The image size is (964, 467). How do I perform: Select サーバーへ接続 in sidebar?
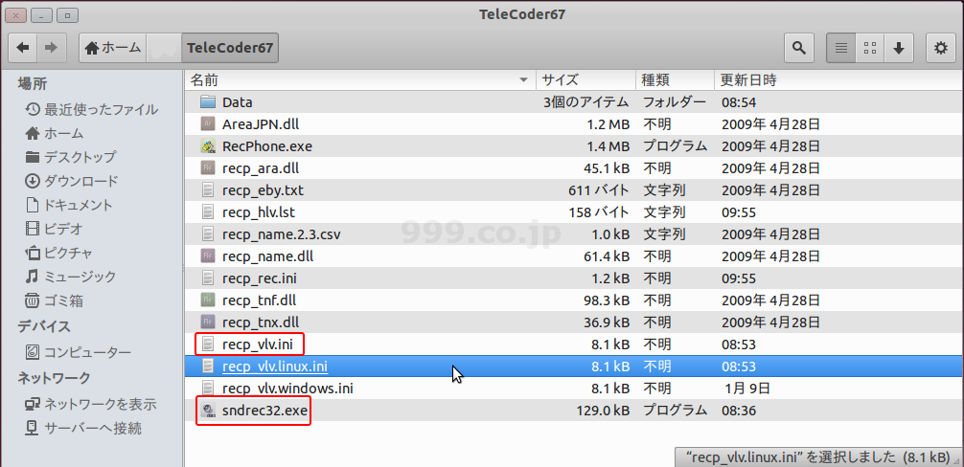pyautogui.click(x=83, y=428)
